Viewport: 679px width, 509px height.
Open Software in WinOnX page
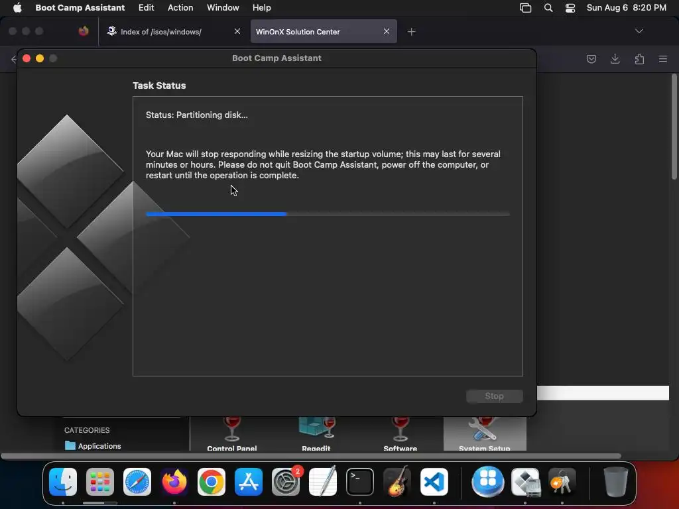coord(400,433)
